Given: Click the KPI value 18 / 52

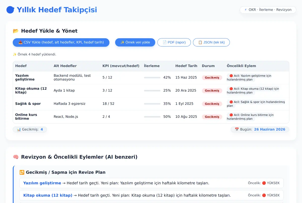Looking at the screenshot, I should 108,104.
